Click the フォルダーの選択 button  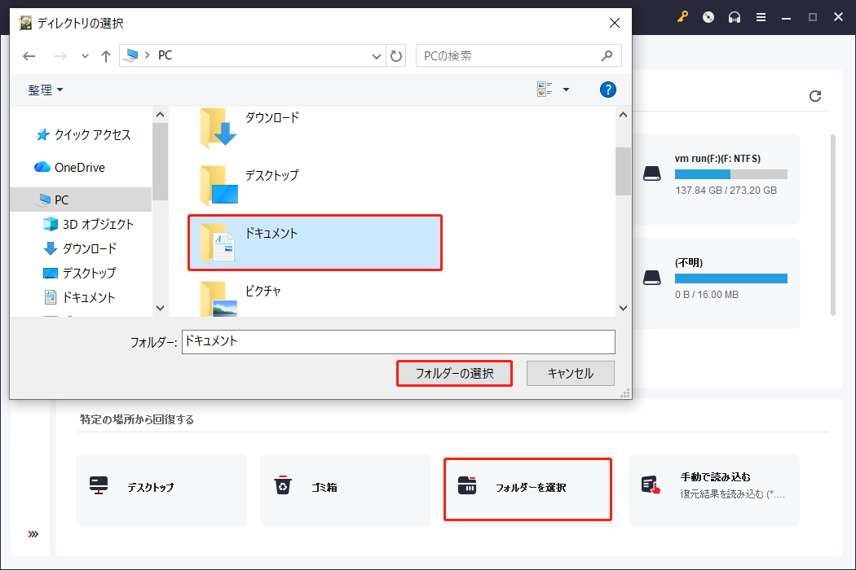tap(454, 374)
